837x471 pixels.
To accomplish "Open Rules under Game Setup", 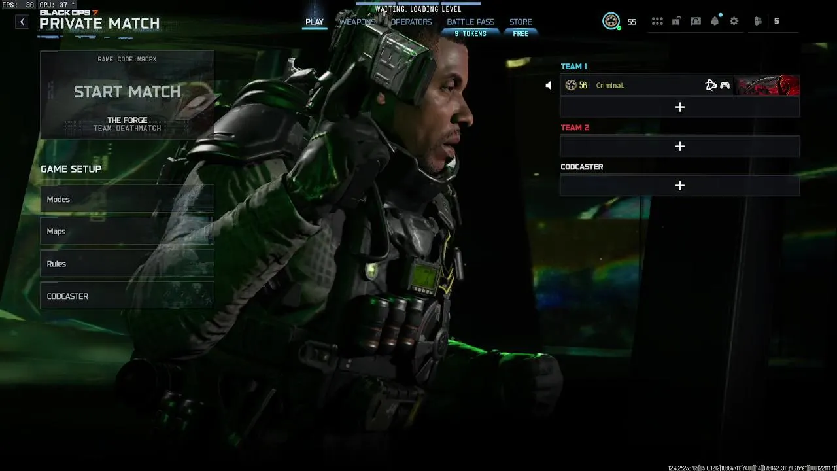I will tap(127, 264).
